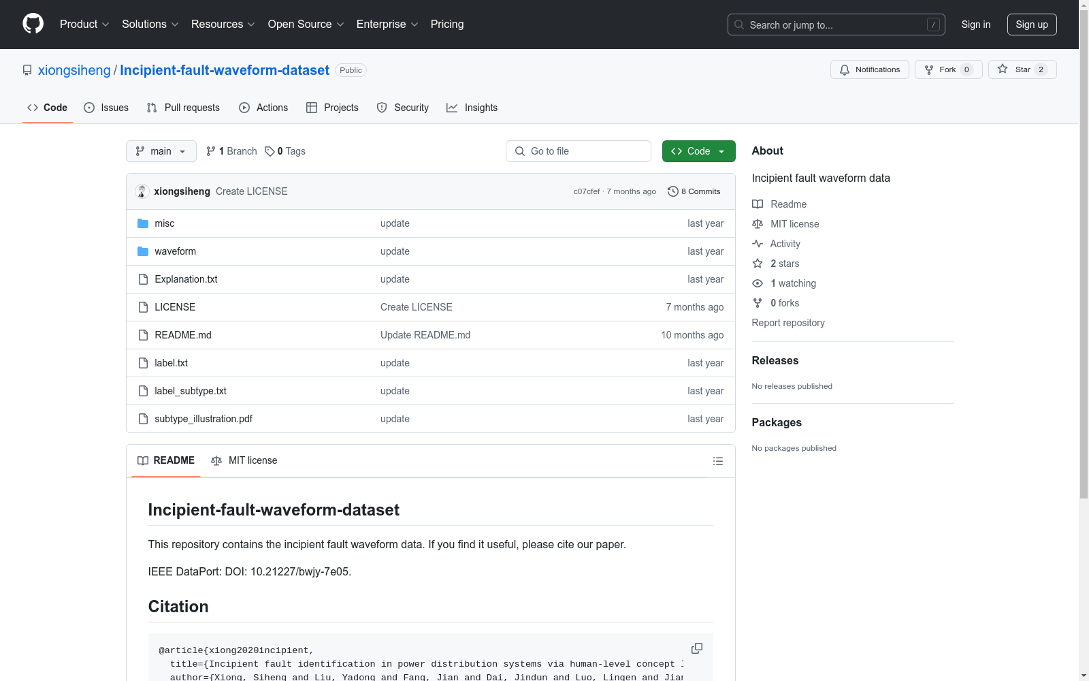
Task: Click the fork icon beside 0 forks
Action: coord(758,303)
